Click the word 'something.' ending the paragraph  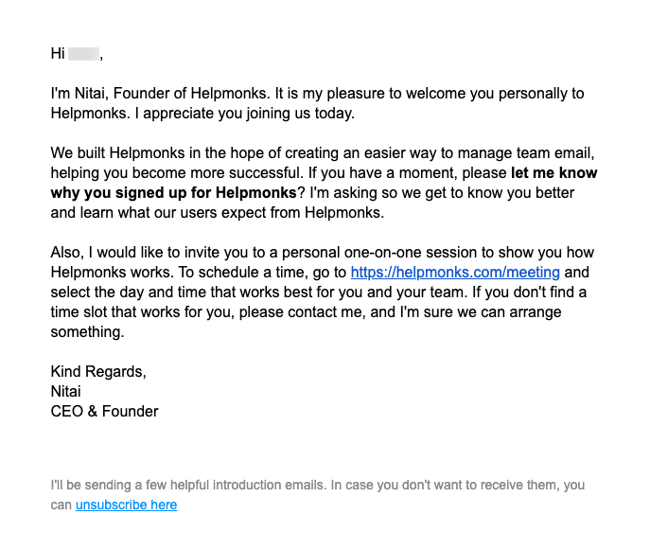coord(87,332)
